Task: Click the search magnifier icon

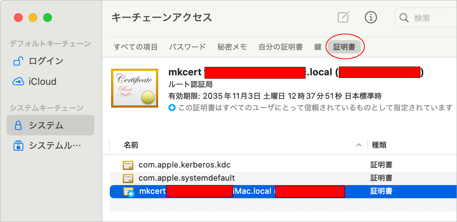Action: point(404,18)
